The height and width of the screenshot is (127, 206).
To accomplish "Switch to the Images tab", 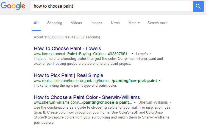I will pyautogui.click(x=96, y=23).
